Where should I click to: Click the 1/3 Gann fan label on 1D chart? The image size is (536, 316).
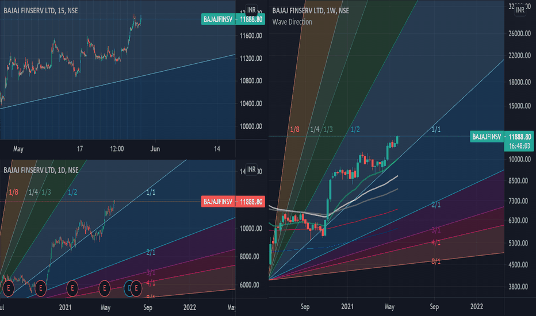[x=47, y=192]
